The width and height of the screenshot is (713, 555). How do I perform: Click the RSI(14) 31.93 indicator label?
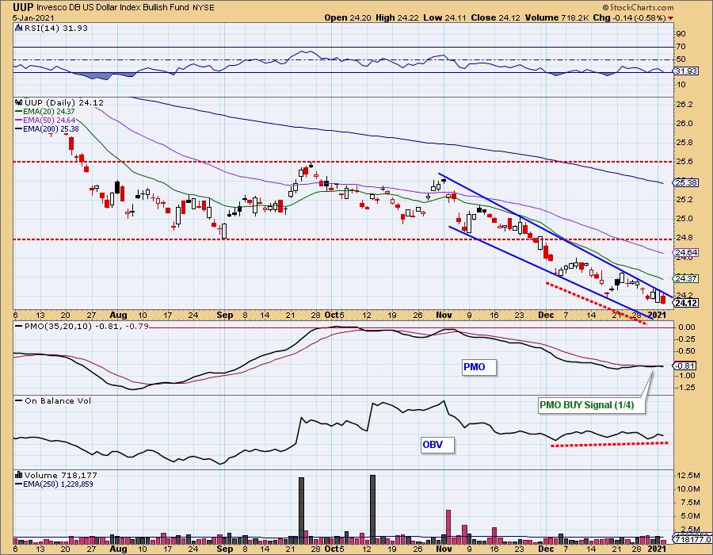click(55, 28)
